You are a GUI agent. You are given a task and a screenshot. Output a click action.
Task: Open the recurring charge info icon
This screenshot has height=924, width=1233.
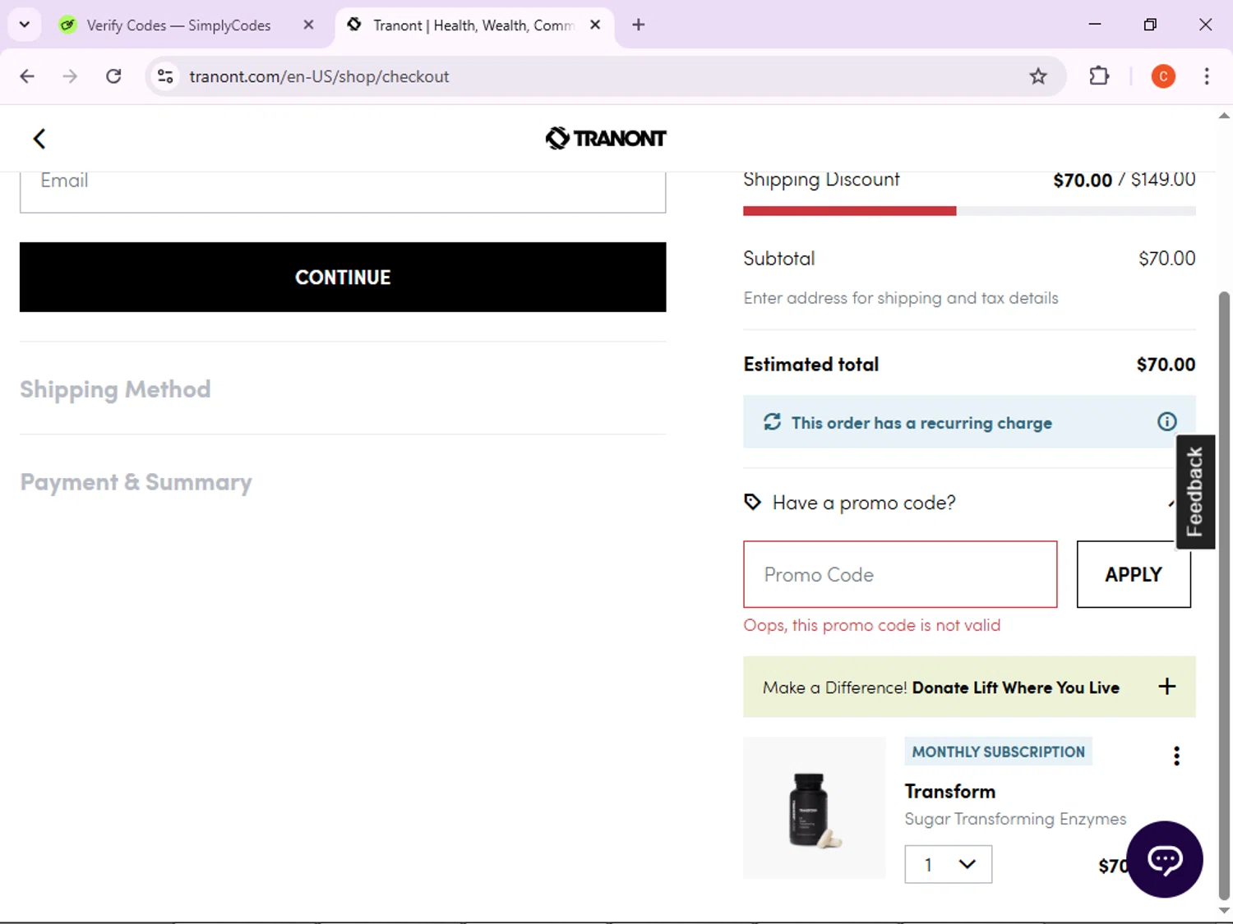pos(1166,422)
